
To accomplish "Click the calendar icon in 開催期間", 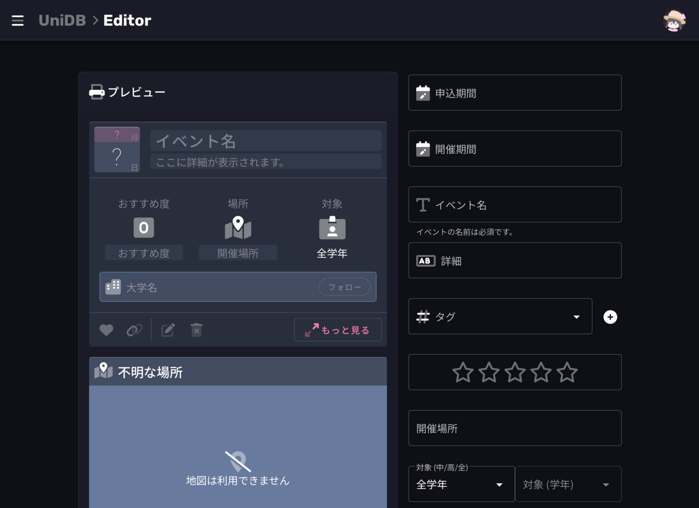I will click(x=423, y=149).
